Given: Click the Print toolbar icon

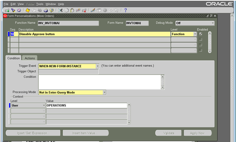Looking at the screenshot, I should pyautogui.click(x=46, y=10).
